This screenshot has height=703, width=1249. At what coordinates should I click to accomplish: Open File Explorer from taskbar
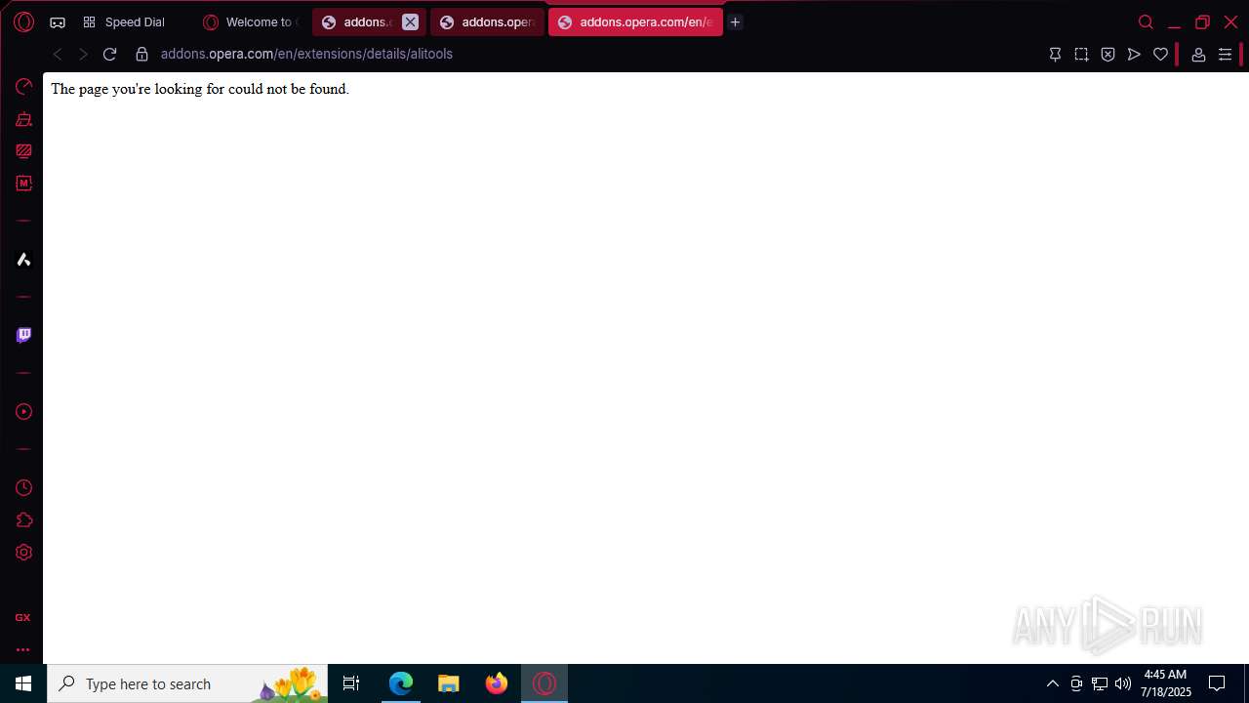point(448,683)
